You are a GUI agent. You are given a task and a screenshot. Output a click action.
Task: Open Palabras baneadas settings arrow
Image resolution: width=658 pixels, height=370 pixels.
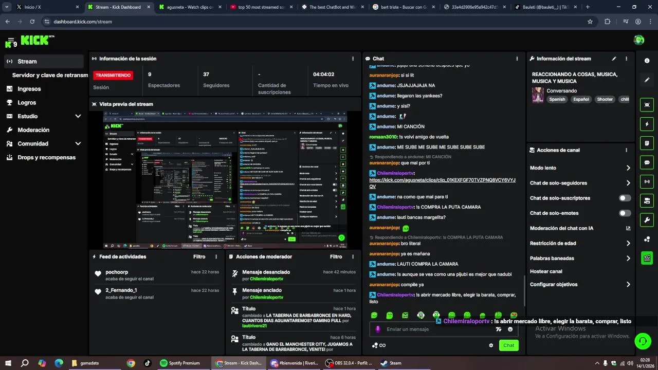[x=628, y=258]
